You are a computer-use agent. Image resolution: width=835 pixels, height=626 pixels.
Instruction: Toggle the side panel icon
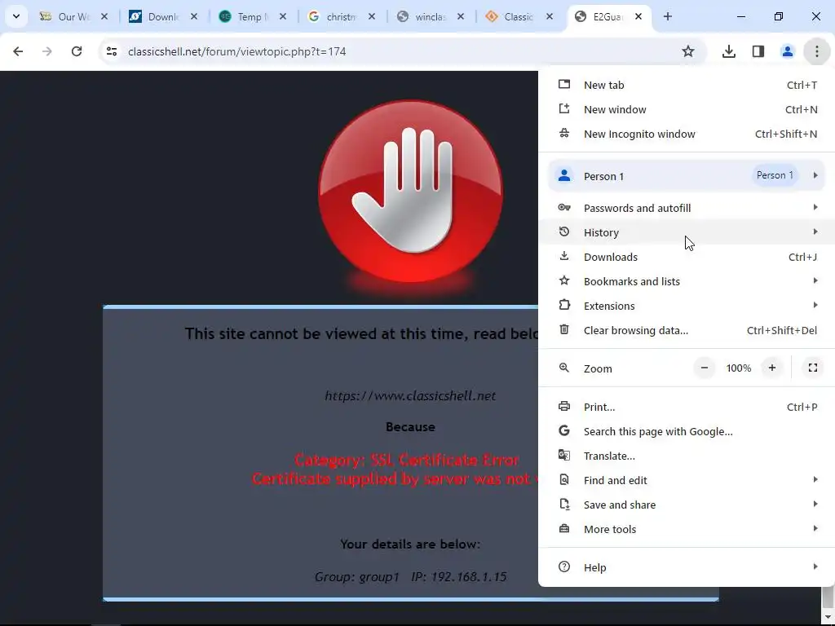[758, 51]
